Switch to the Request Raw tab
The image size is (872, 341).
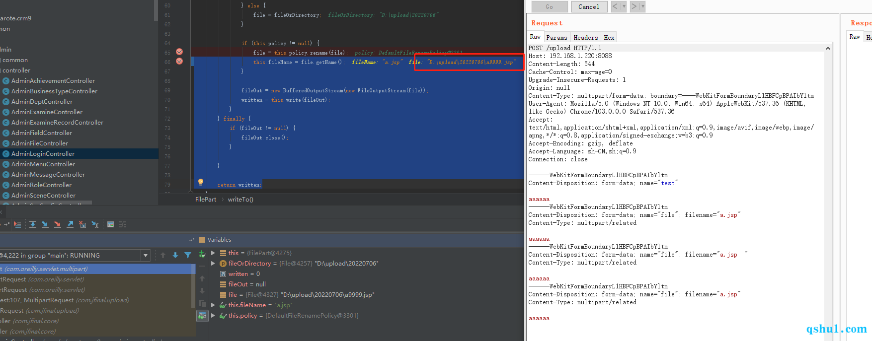(535, 37)
